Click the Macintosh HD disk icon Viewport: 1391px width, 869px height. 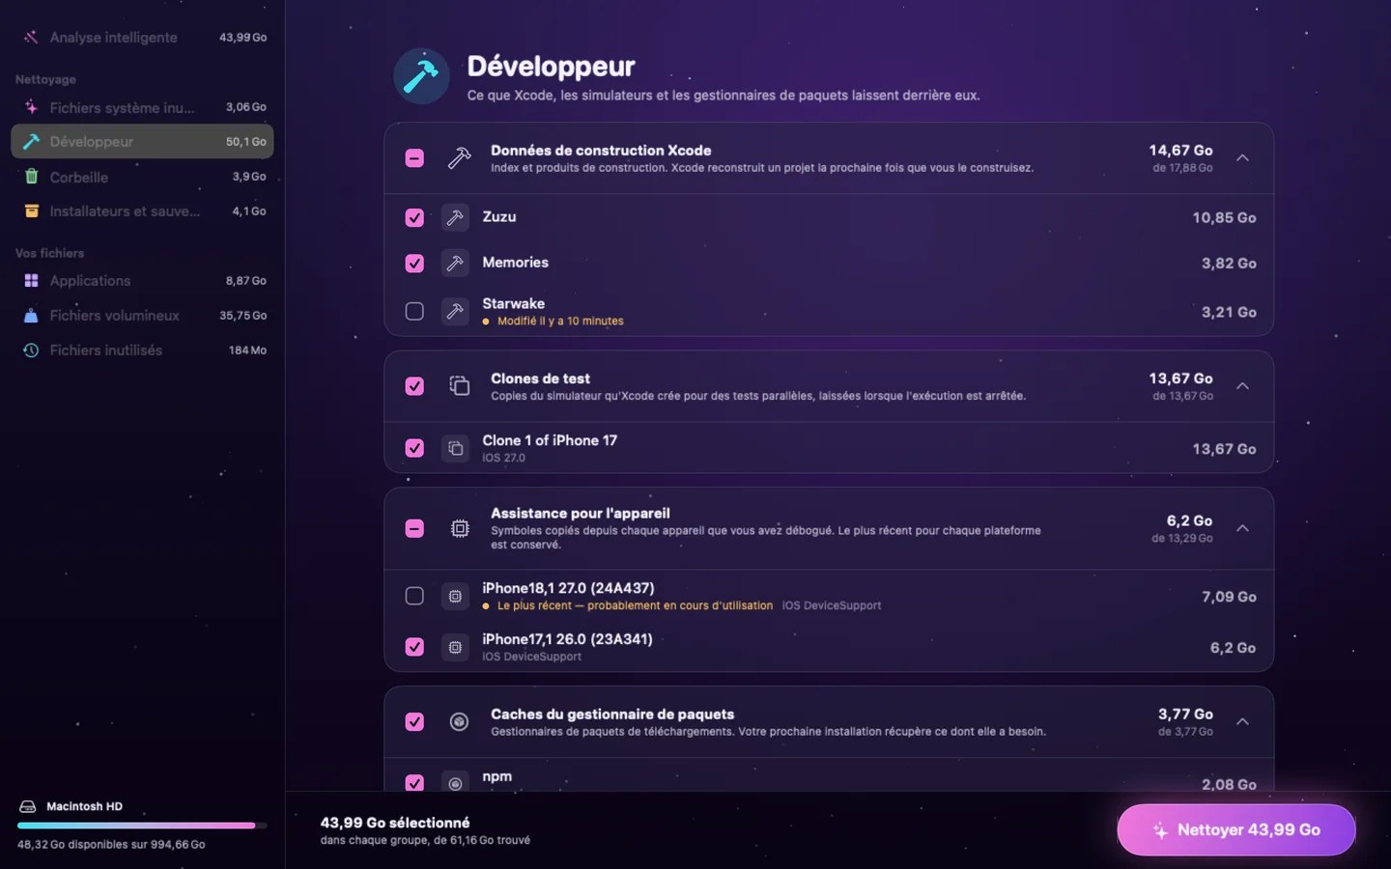point(28,806)
